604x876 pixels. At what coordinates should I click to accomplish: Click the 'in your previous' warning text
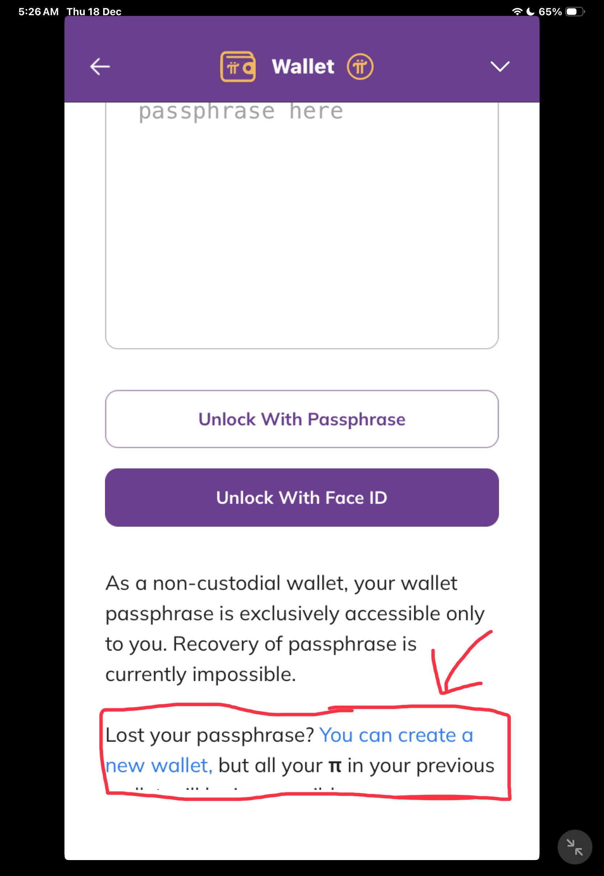coord(420,766)
